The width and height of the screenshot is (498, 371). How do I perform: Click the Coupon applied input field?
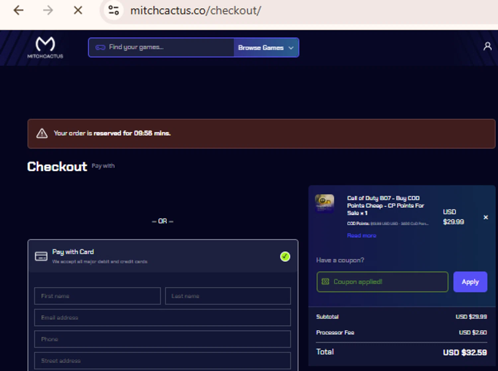(x=382, y=282)
